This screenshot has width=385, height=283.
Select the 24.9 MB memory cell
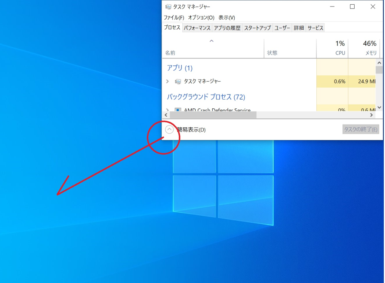pyautogui.click(x=362, y=82)
